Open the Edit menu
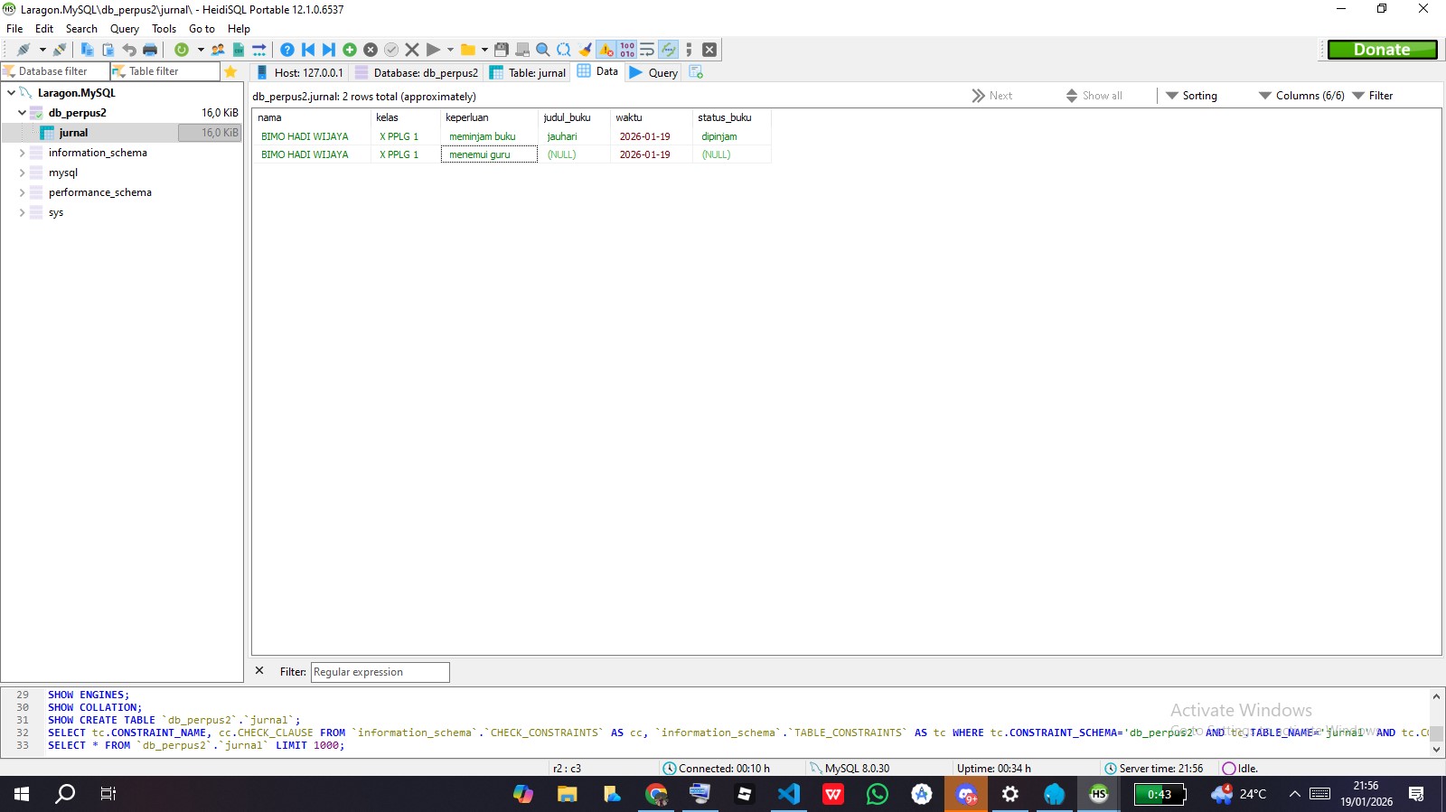The height and width of the screenshot is (812, 1446). click(x=44, y=29)
